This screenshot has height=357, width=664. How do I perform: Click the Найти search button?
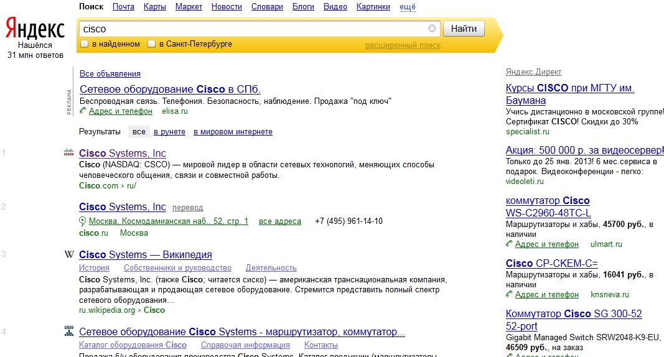click(x=464, y=29)
